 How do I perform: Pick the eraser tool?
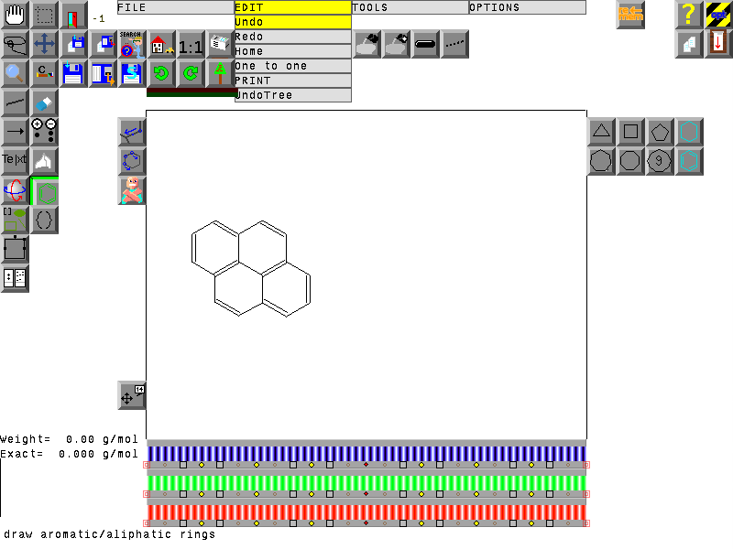tap(45, 102)
